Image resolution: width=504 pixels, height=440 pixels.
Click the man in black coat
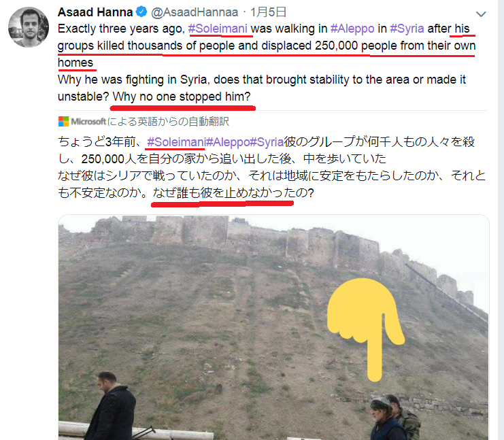(111, 406)
